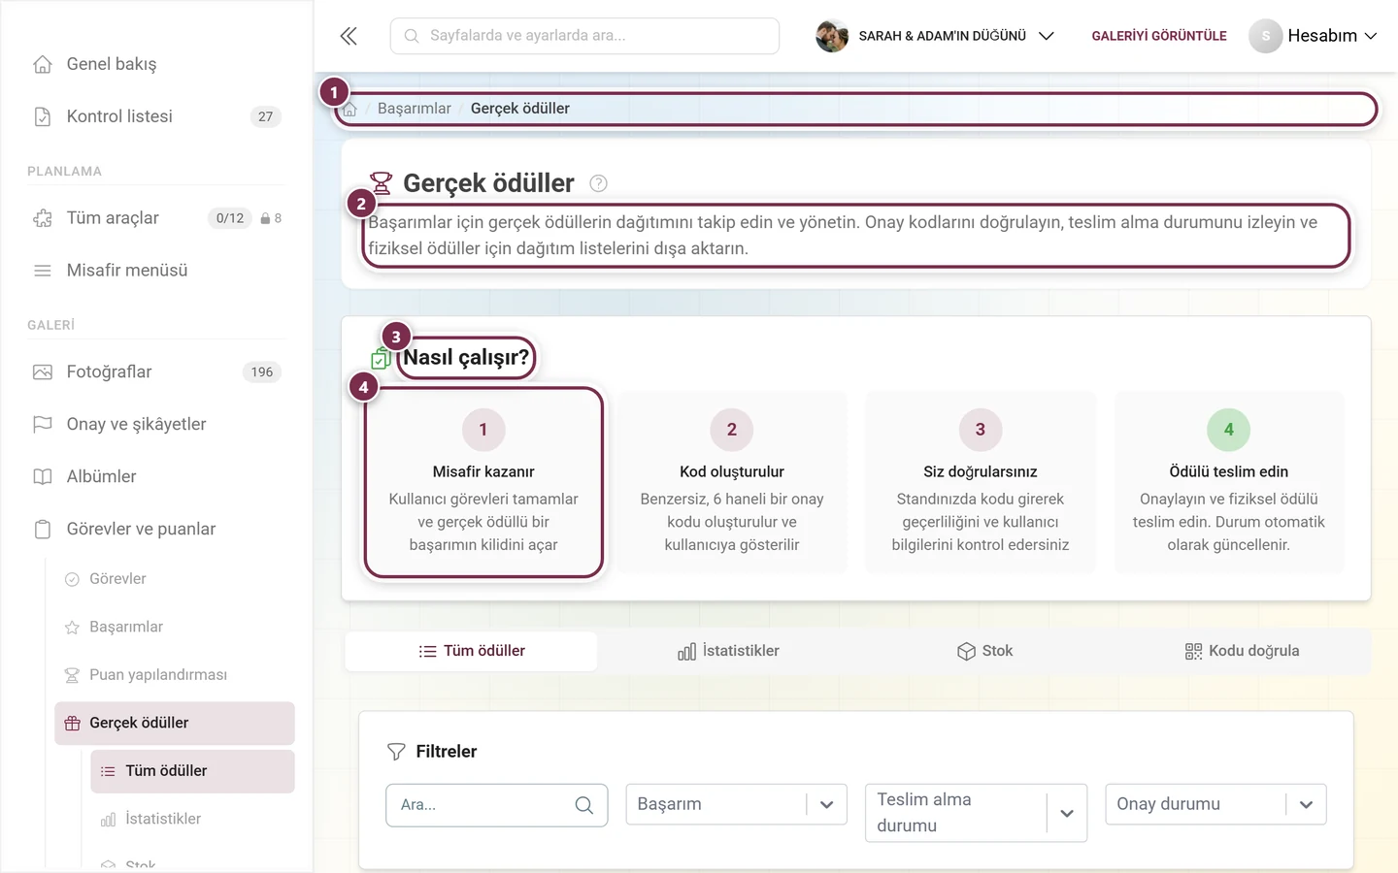
Task: Click the 196 badge next to Fotoğraflar
Action: pos(262,372)
